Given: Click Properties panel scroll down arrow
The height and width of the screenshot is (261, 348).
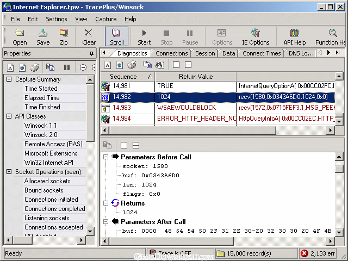Looking at the screenshot, I should point(90,232).
